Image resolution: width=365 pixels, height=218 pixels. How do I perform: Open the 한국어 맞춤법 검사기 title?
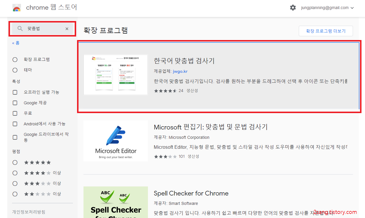184,61
